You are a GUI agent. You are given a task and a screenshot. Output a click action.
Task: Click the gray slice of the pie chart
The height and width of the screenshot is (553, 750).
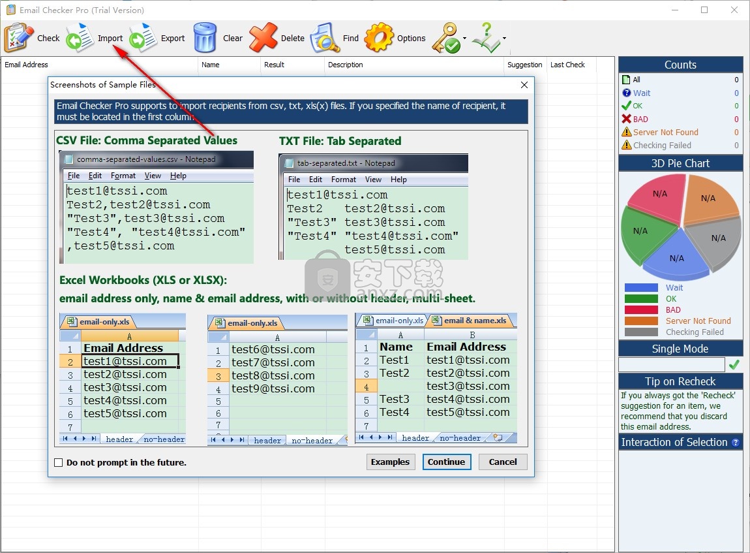click(x=716, y=241)
